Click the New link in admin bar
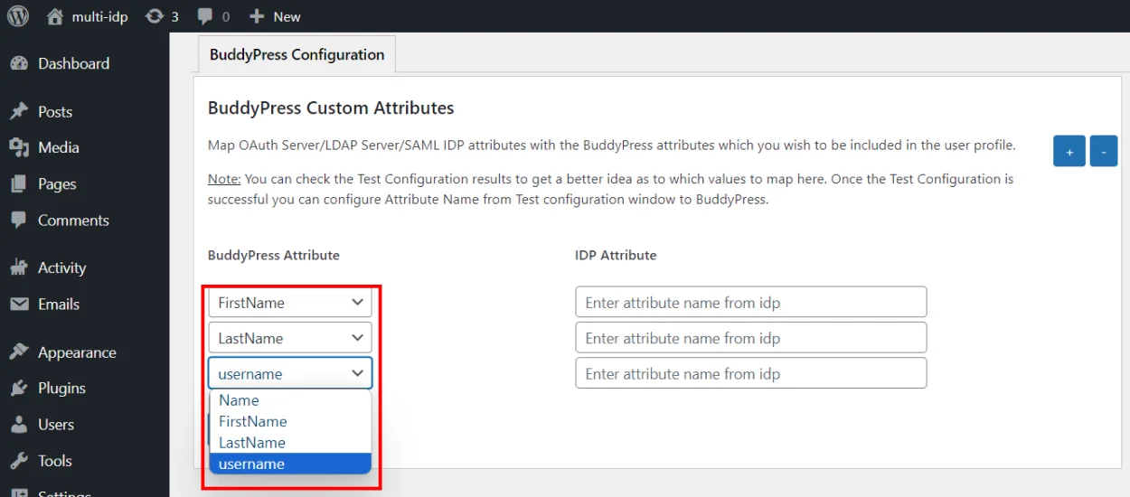 tap(287, 16)
